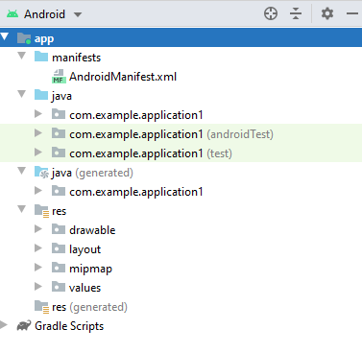This screenshot has height=353, width=362.
Task: Select com.example.application1 (androidTest)
Action: [x=172, y=134]
